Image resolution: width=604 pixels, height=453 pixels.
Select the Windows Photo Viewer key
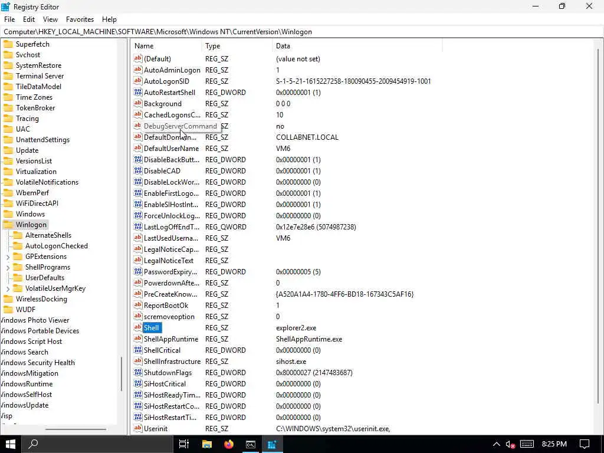click(x=35, y=320)
